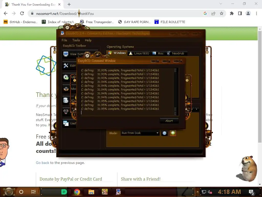Screen dimensions: 262x197
Task: Click the tab strip right scroll arrow
Action: click(197, 109)
